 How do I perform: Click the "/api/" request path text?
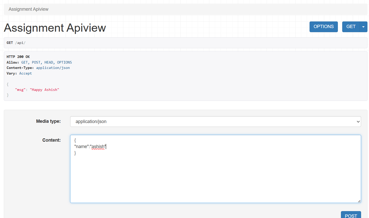pos(20,43)
